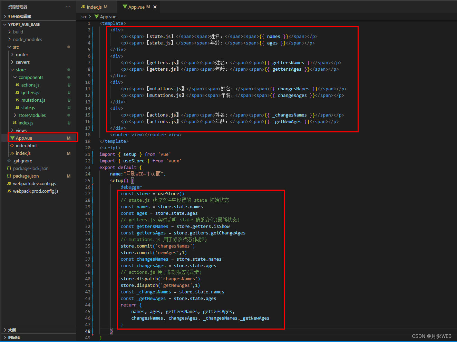Screen dimensions: 457x342
Task: Click the JS icon of src index.js
Action: click(12, 153)
